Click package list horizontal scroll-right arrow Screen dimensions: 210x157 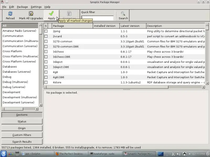[203, 87]
